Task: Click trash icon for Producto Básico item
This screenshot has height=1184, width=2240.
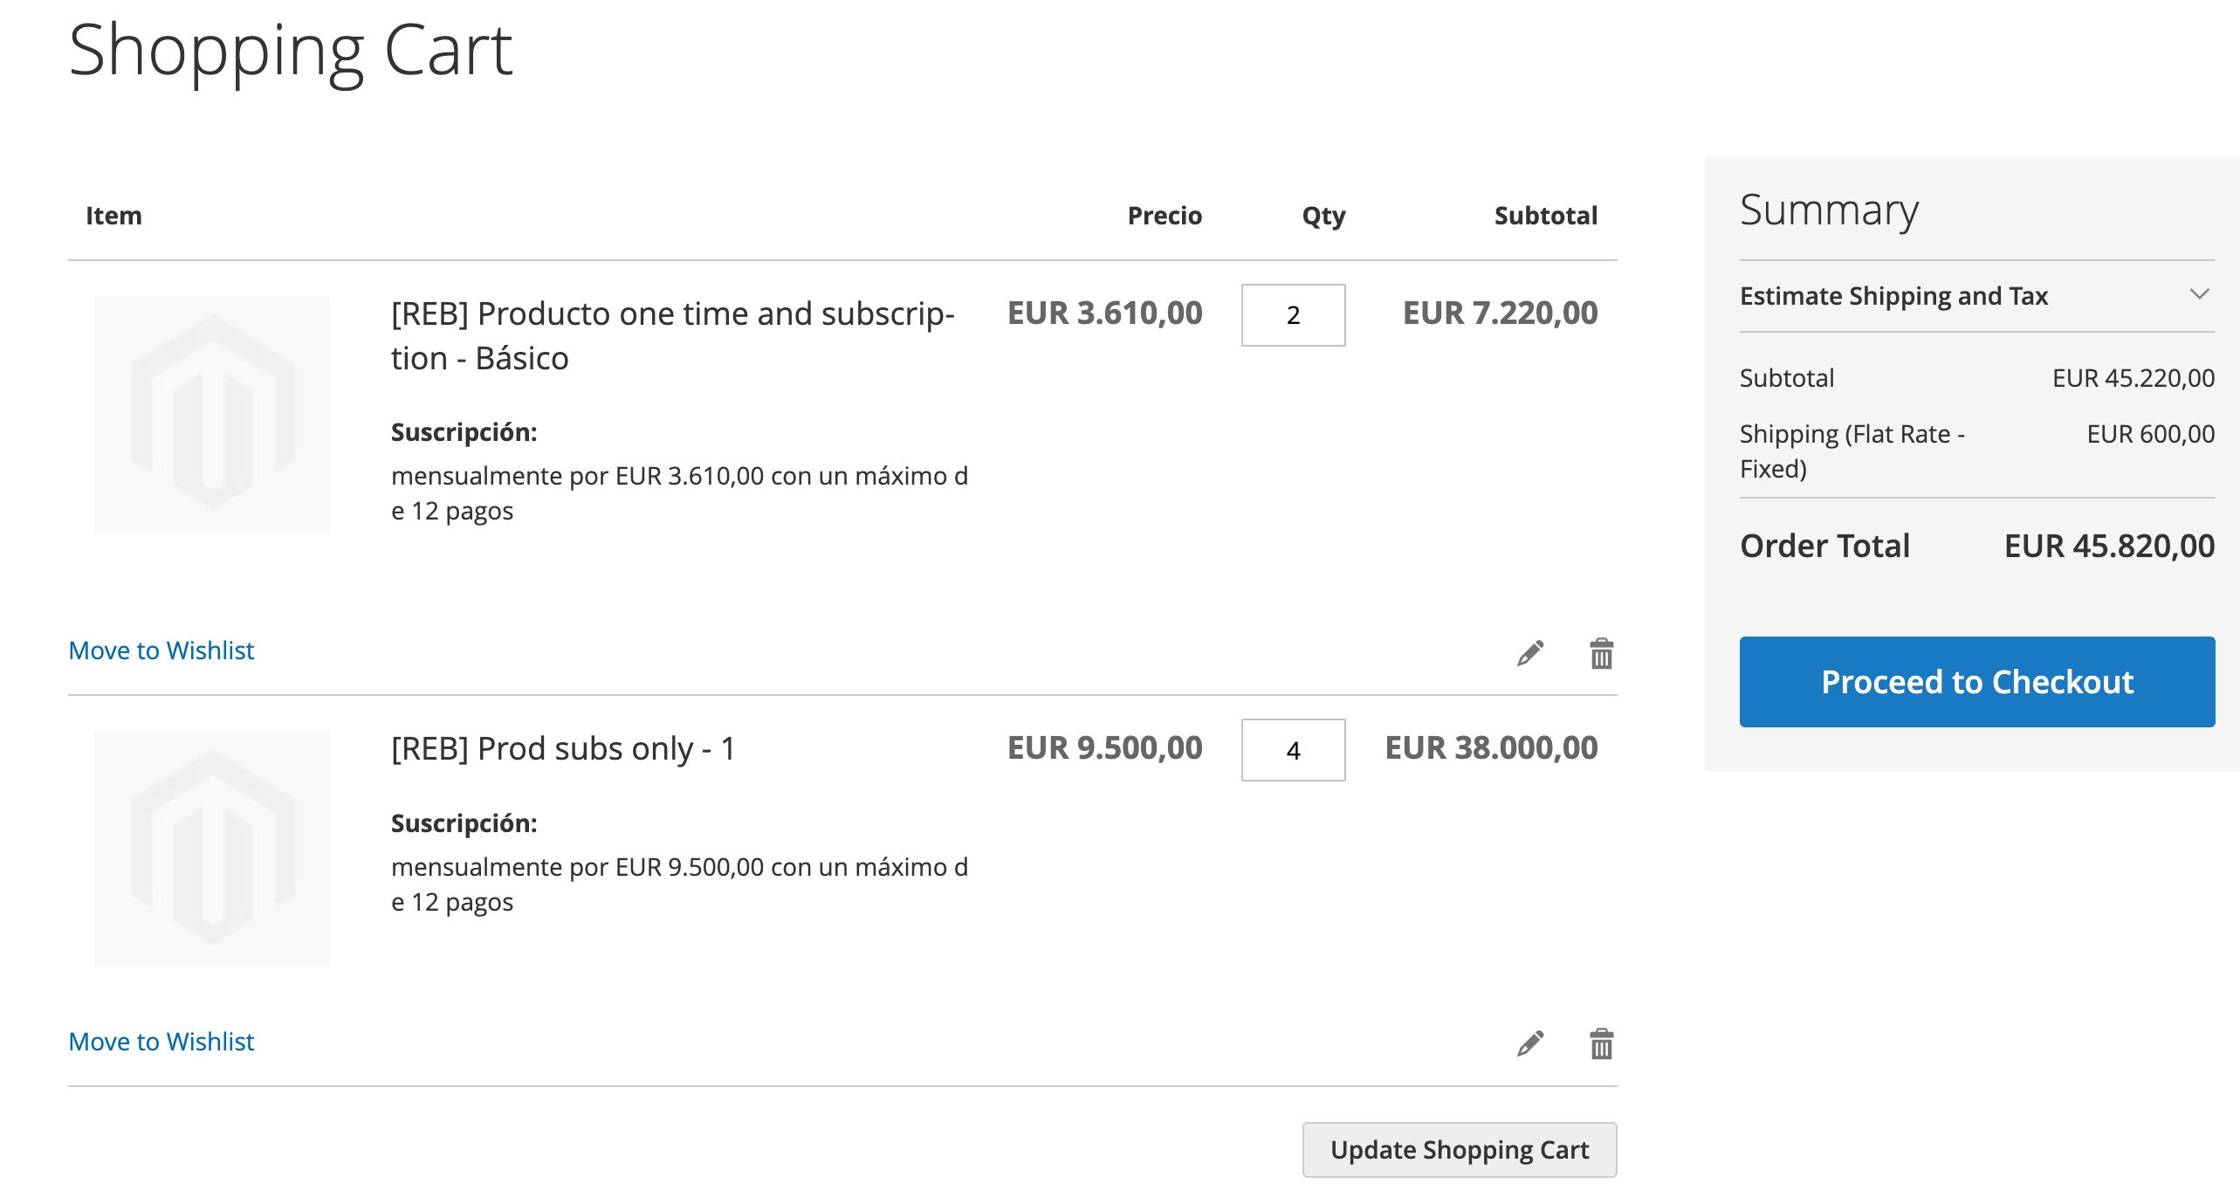Action: click(1601, 653)
